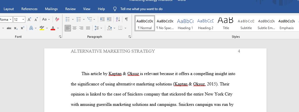The width and height of the screenshot is (299, 112).
Task: Increase paragraph indent
Action: coord(109,19)
